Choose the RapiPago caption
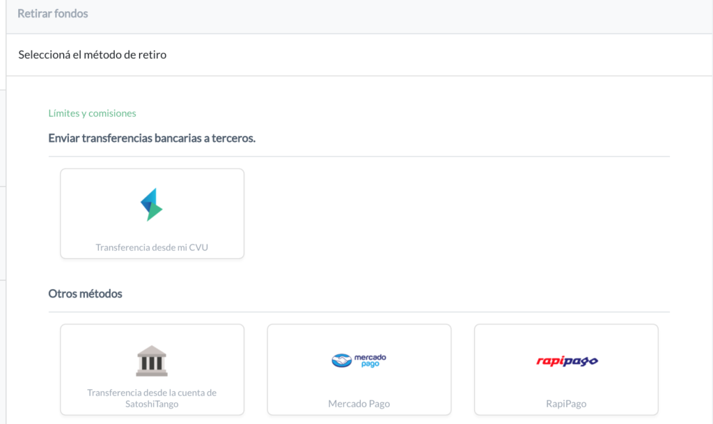713x424 pixels. click(566, 404)
